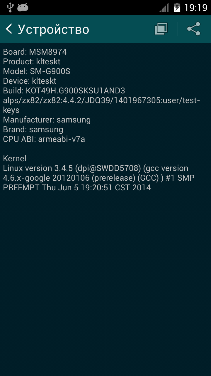Tap the charging battery icon
This screenshot has width=211, height=376.
point(177,7)
